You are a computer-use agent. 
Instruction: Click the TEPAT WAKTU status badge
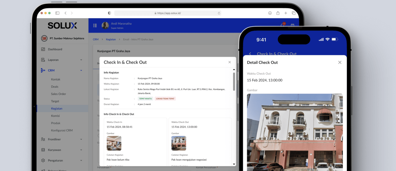click(x=145, y=99)
